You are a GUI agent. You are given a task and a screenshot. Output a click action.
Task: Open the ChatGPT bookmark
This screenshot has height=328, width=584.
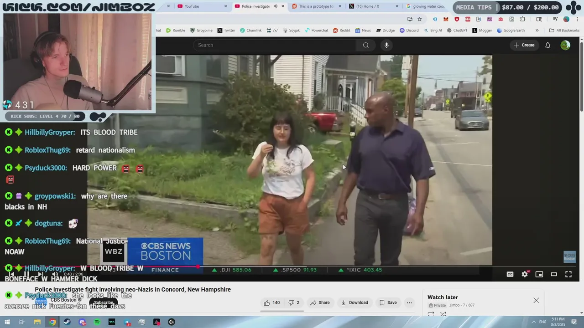click(457, 31)
